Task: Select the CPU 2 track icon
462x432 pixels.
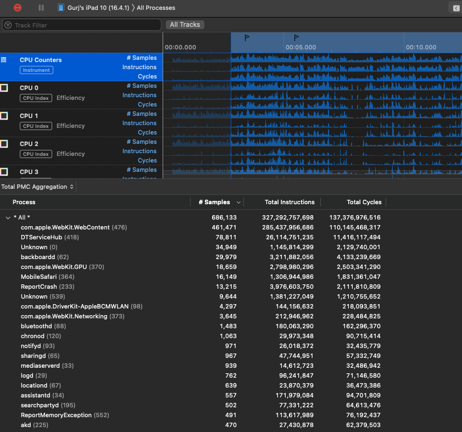Action: [4, 144]
